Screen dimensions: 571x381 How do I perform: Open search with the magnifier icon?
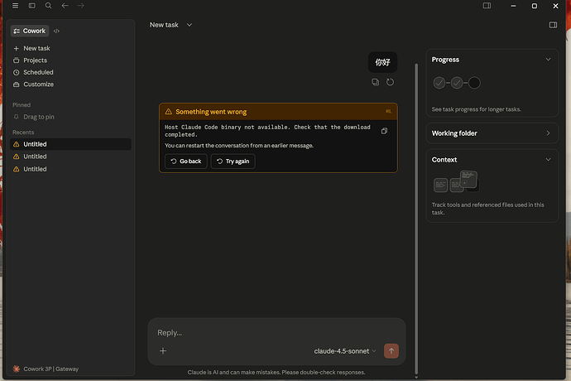click(x=48, y=6)
